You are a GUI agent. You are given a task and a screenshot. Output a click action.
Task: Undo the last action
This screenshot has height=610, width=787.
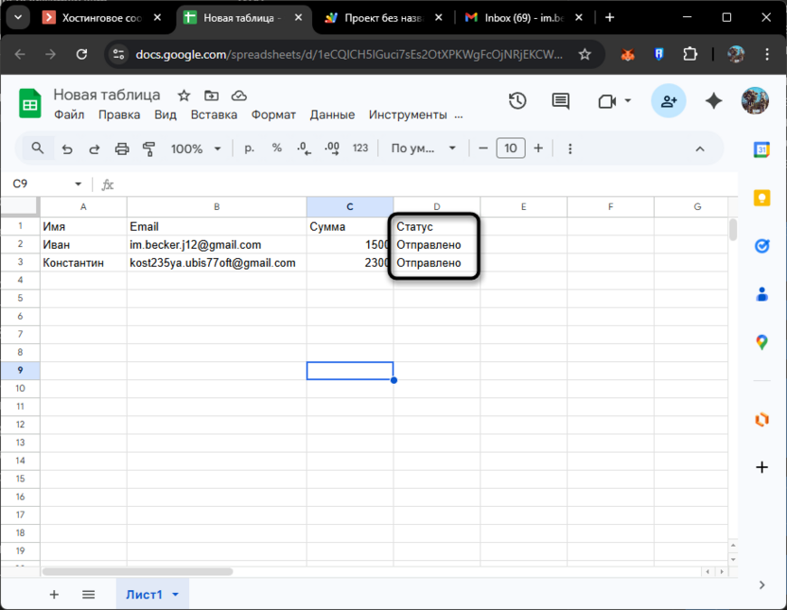pos(66,148)
